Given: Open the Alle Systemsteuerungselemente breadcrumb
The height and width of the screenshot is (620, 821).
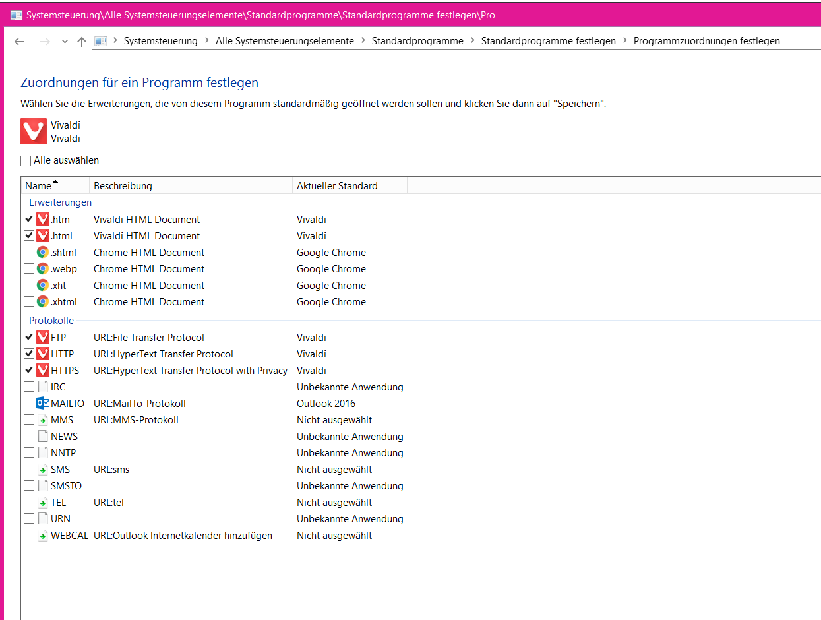Looking at the screenshot, I should pos(285,41).
